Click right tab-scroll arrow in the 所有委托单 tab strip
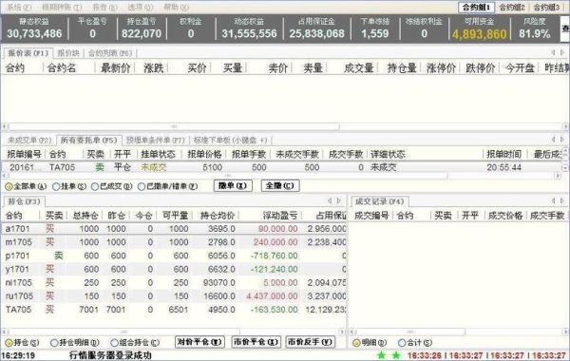 (562, 140)
